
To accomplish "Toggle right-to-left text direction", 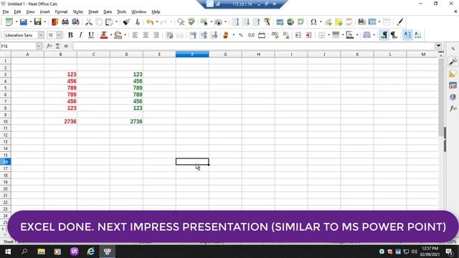I will tap(394, 35).
